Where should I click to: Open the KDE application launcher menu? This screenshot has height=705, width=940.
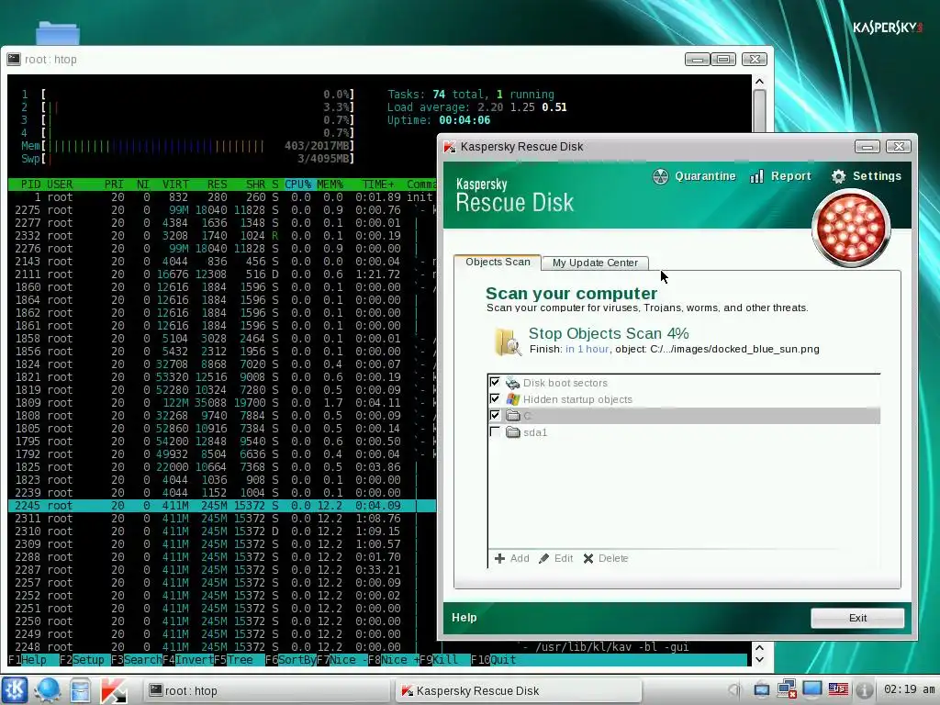pyautogui.click(x=14, y=690)
